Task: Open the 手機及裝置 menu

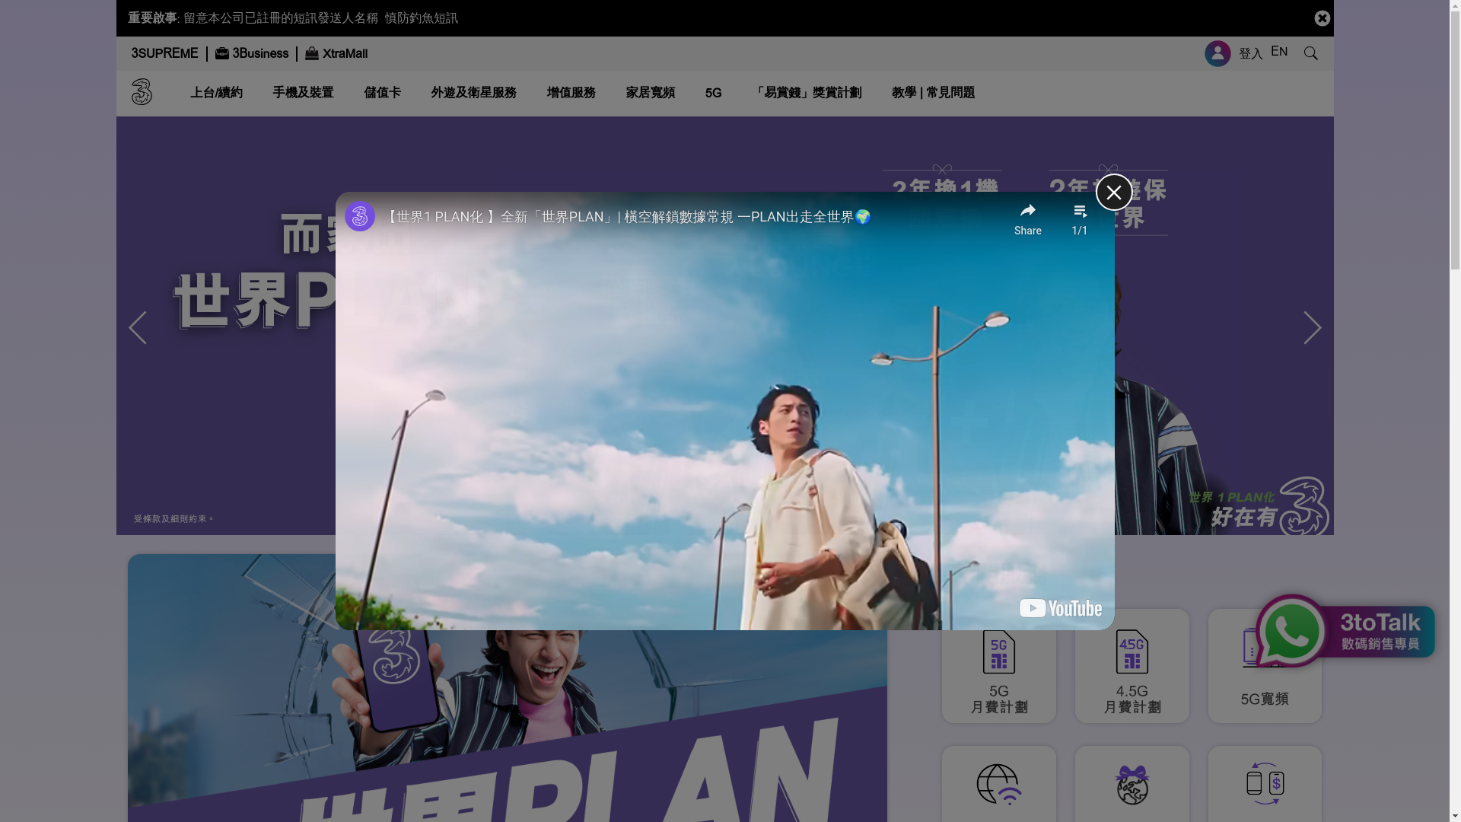Action: pyautogui.click(x=303, y=93)
